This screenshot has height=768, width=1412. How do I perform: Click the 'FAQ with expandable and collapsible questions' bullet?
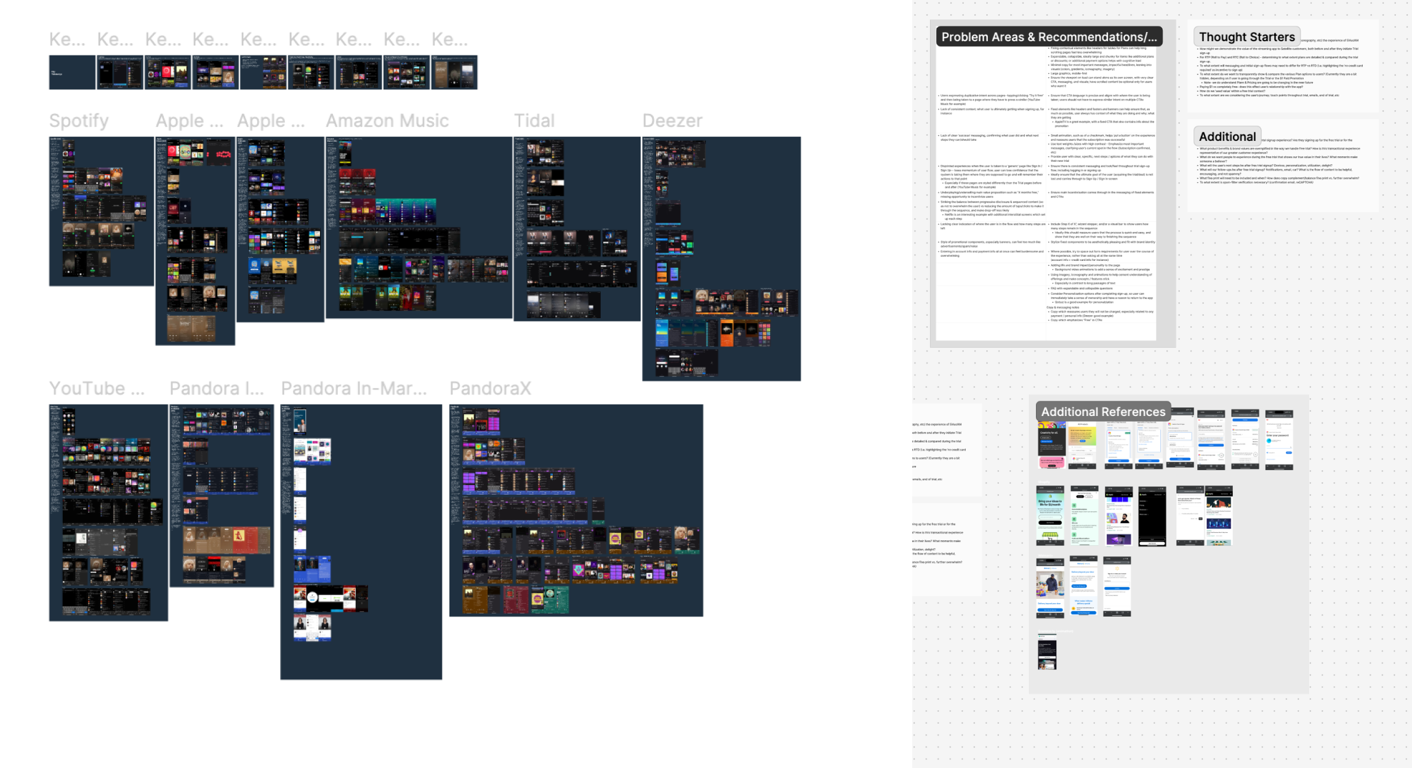(1080, 288)
